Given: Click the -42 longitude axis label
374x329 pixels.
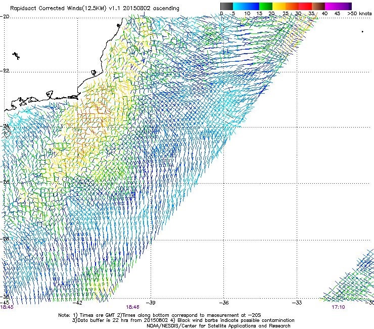Looking at the screenshot, I should [x=77, y=303].
